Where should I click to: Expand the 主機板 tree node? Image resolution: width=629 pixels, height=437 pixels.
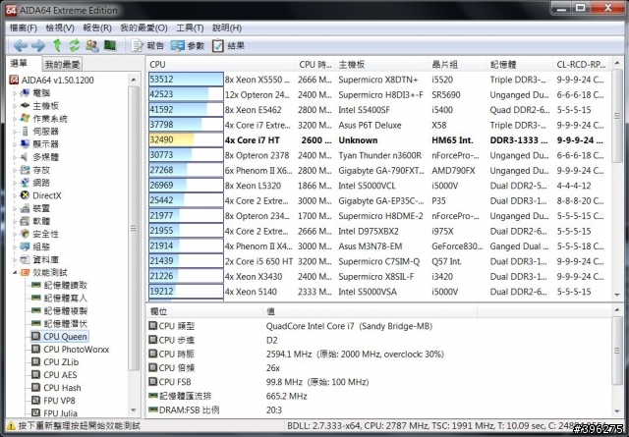[x=15, y=106]
